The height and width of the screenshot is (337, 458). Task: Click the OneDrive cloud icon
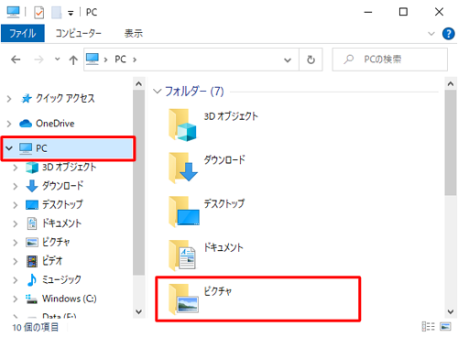(26, 124)
